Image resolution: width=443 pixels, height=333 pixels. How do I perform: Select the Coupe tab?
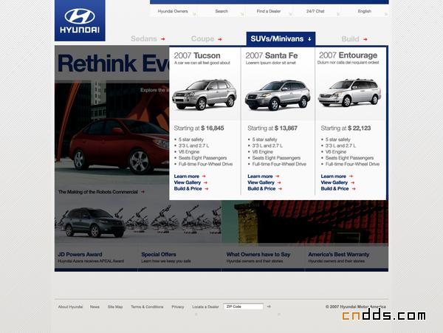click(202, 38)
